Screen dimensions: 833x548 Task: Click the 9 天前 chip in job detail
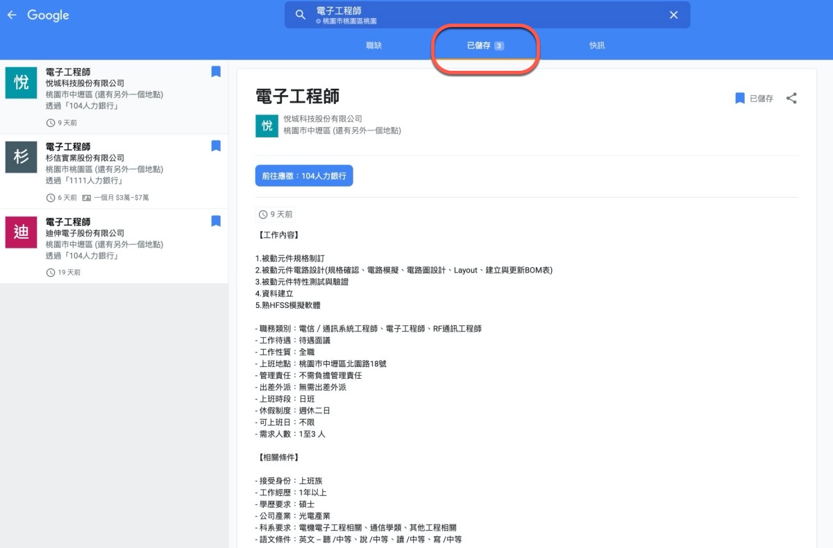(276, 214)
